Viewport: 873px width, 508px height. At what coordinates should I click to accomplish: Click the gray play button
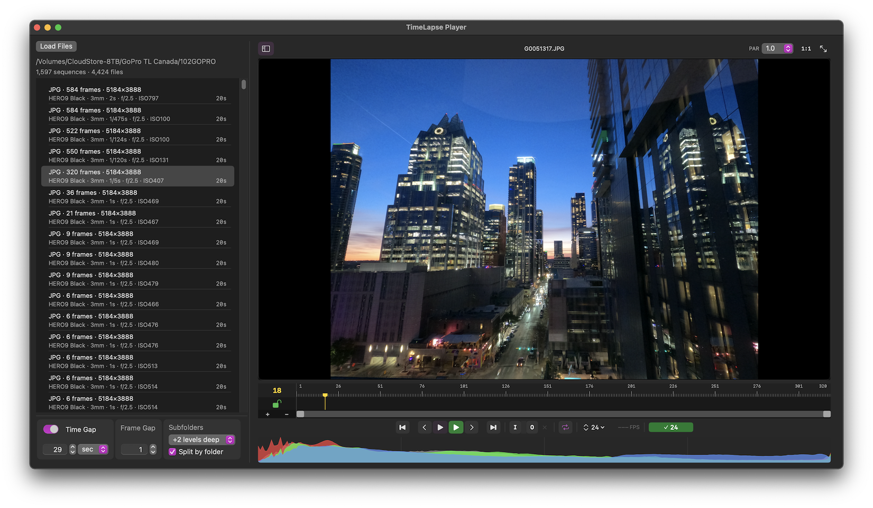440,427
